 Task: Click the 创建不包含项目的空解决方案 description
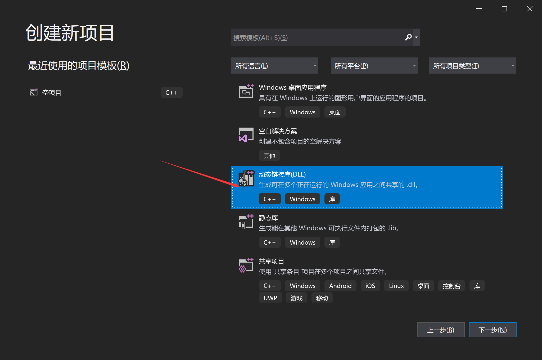pos(300,141)
